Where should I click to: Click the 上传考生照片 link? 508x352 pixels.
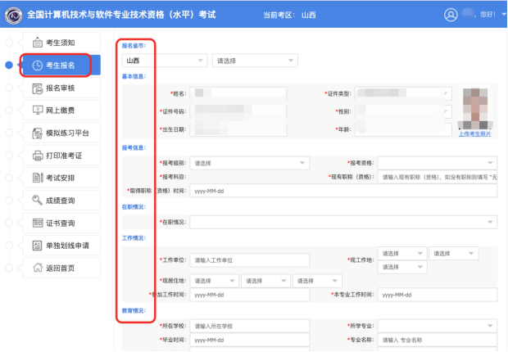pos(474,133)
